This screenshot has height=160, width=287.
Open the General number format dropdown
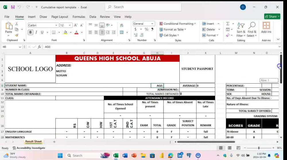tap(152, 24)
